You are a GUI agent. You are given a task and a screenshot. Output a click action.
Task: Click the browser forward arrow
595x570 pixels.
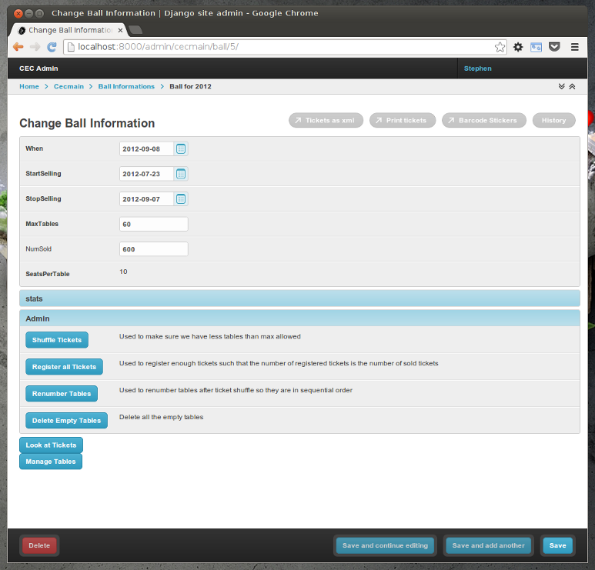[x=35, y=47]
